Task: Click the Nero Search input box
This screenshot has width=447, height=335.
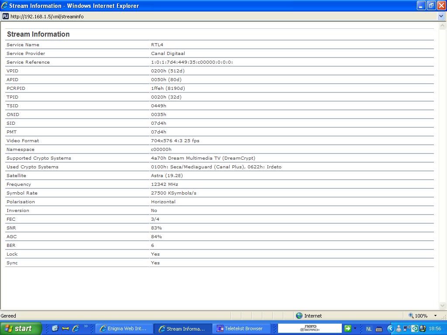Action: point(309,328)
